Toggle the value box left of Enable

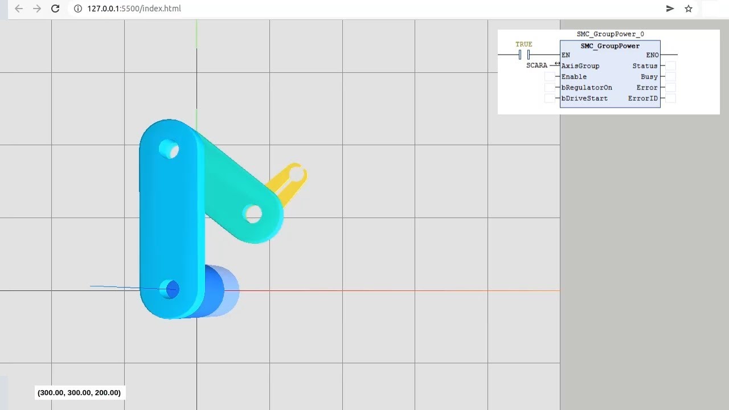click(x=549, y=77)
